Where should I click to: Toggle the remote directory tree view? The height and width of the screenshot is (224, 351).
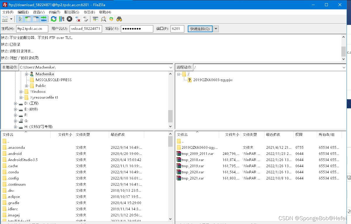[36, 19]
